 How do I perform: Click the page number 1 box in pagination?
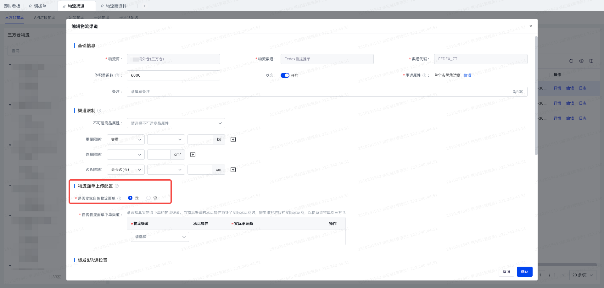click(541, 275)
